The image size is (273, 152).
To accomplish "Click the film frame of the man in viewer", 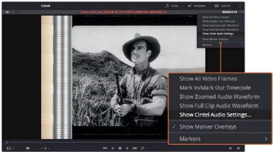I will coord(138,76).
